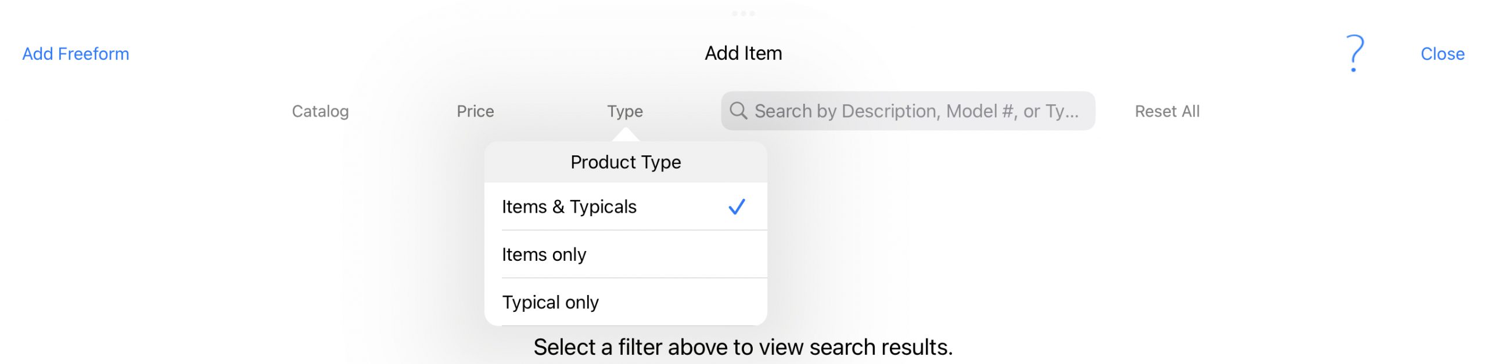Close the Add Item dialog

pos(1442,54)
